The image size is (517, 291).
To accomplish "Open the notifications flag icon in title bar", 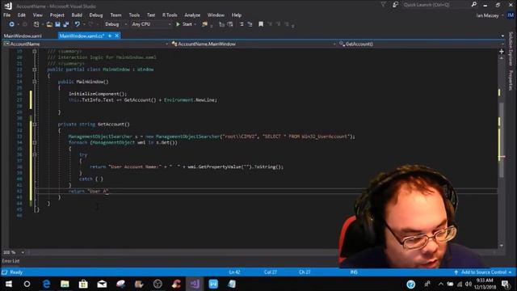I will pyautogui.click(x=383, y=5).
